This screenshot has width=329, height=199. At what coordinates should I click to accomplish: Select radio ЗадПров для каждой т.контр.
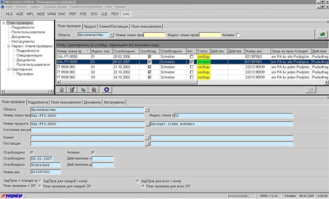tap(40, 181)
